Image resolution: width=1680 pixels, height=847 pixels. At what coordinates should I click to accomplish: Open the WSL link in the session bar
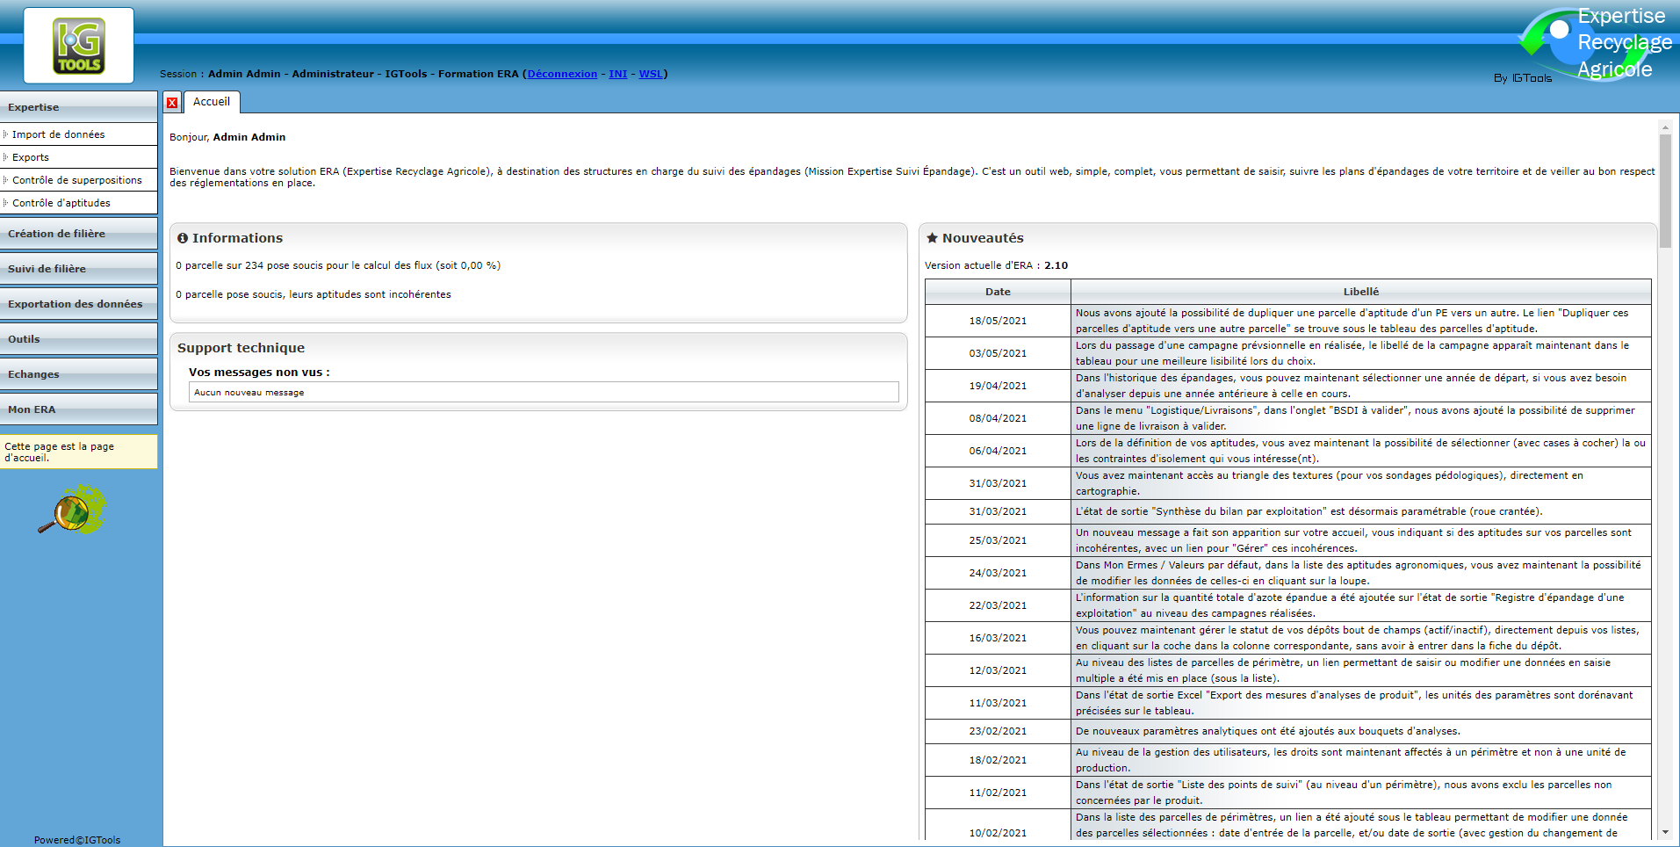coord(651,74)
